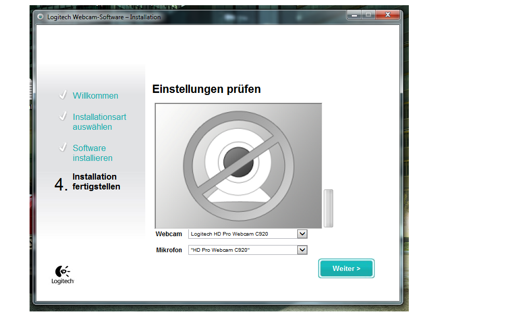Click the microphone level meter bar
Image resolution: width=523 pixels, height=327 pixels.
328,208
